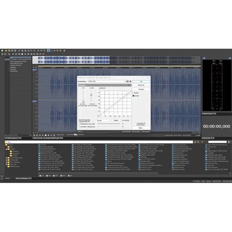Click Stop square in data window transport
Image resolution: width=232 pixels, height=232 pixels.
tap(46, 135)
